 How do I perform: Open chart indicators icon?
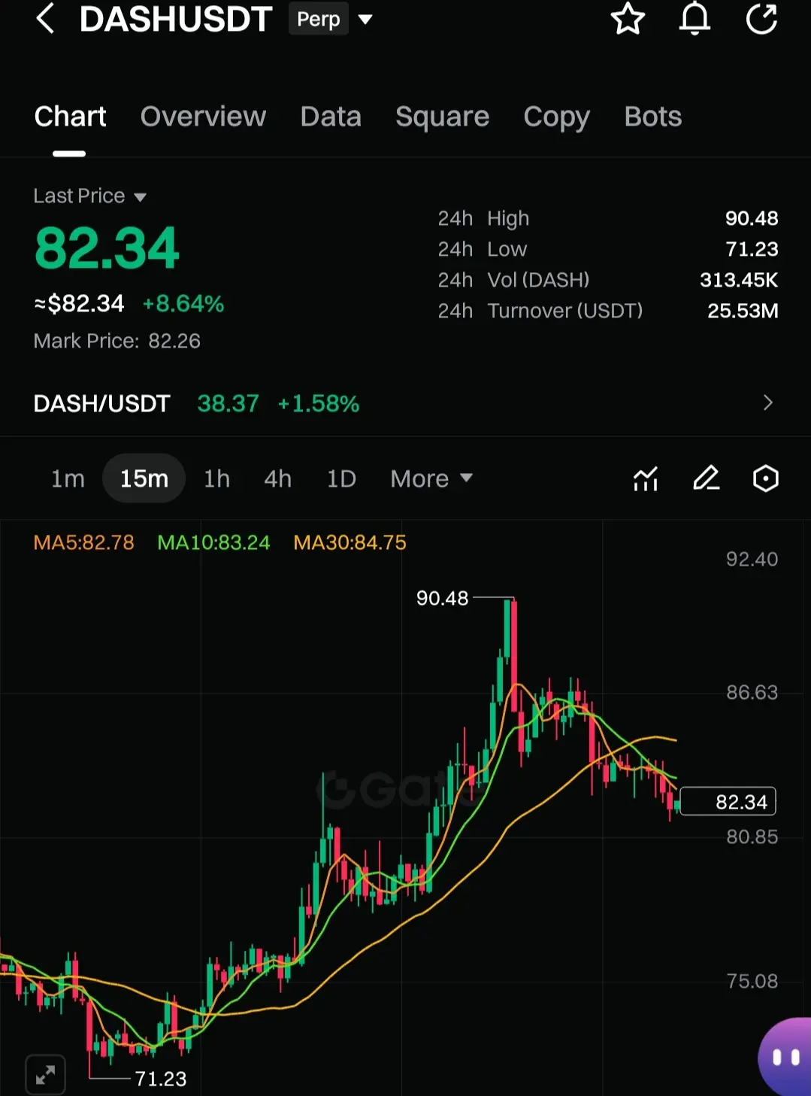click(646, 478)
